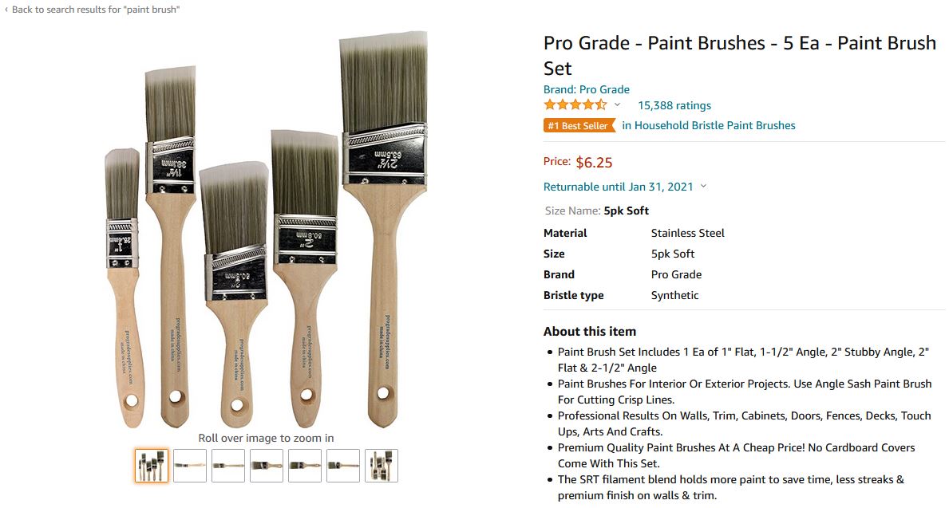This screenshot has width=949, height=508.
Task: Go back to paint brush search results
Action: click(96, 10)
